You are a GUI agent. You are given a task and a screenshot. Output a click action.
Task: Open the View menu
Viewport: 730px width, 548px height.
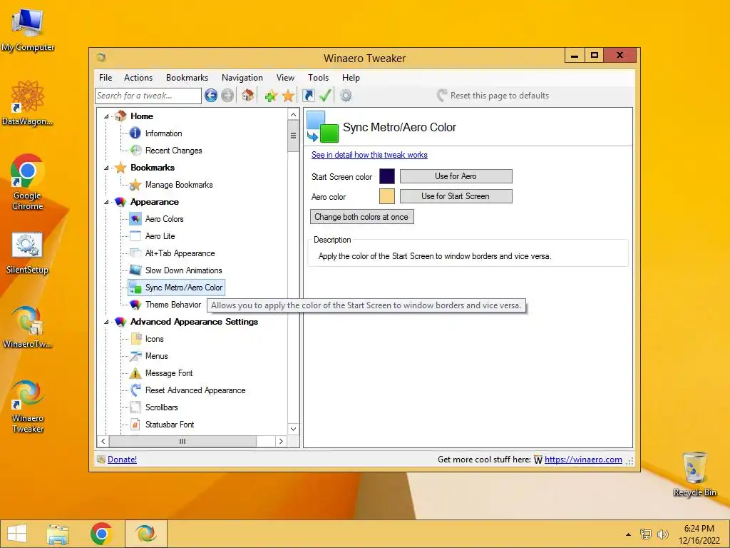[x=285, y=78]
